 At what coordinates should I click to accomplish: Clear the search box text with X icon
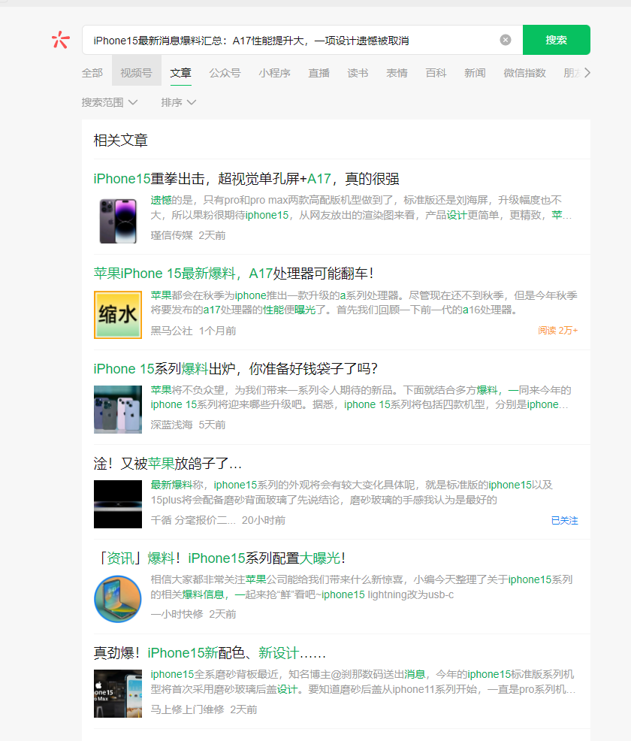[506, 40]
